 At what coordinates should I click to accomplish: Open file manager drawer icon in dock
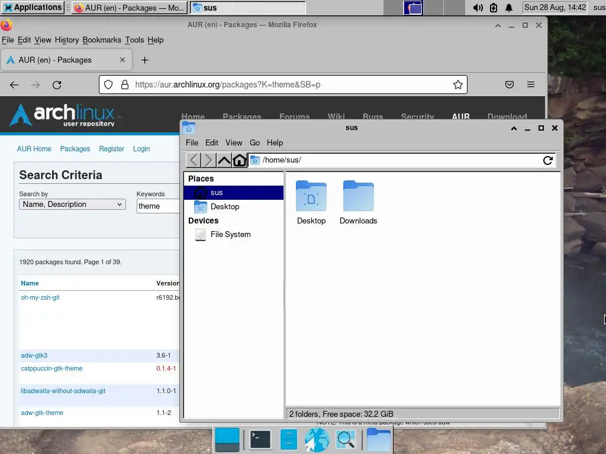pyautogui.click(x=289, y=439)
